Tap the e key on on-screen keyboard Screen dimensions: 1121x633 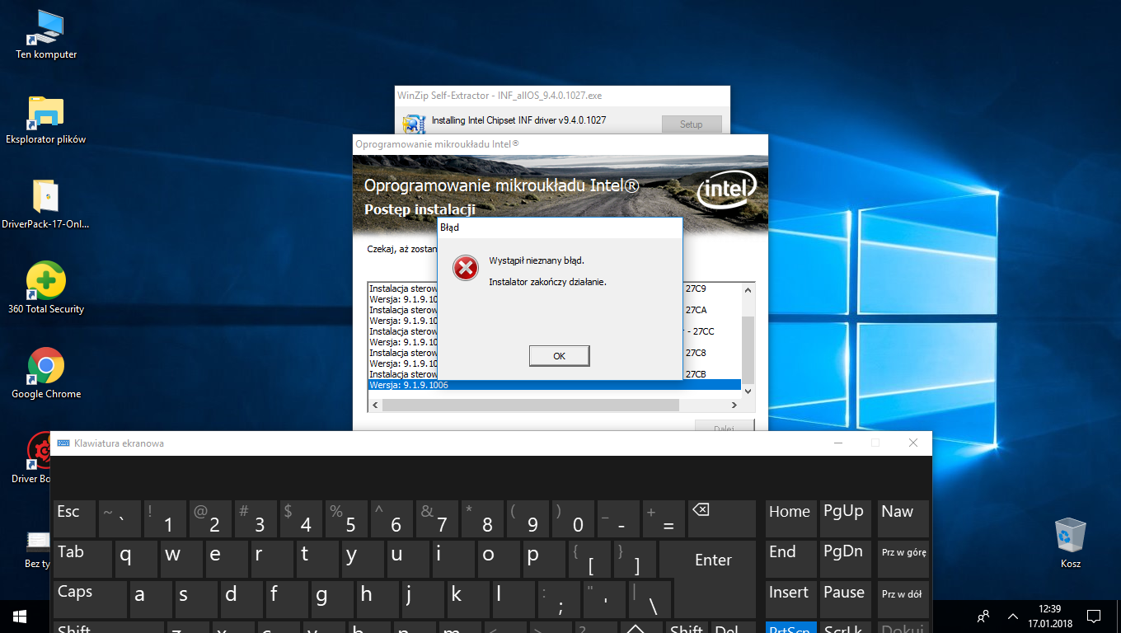[226, 560]
